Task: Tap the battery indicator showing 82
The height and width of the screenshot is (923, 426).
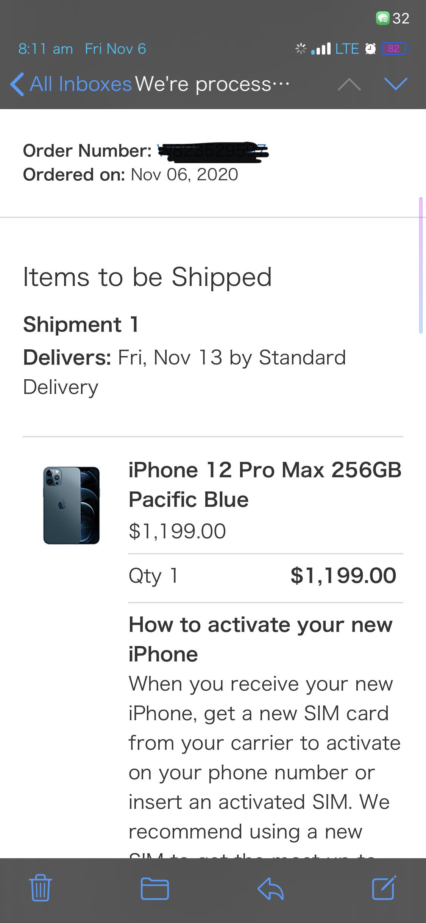Action: tap(394, 49)
